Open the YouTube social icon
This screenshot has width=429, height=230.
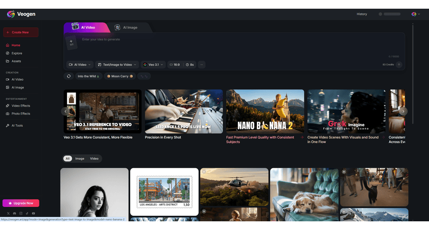[33, 213]
